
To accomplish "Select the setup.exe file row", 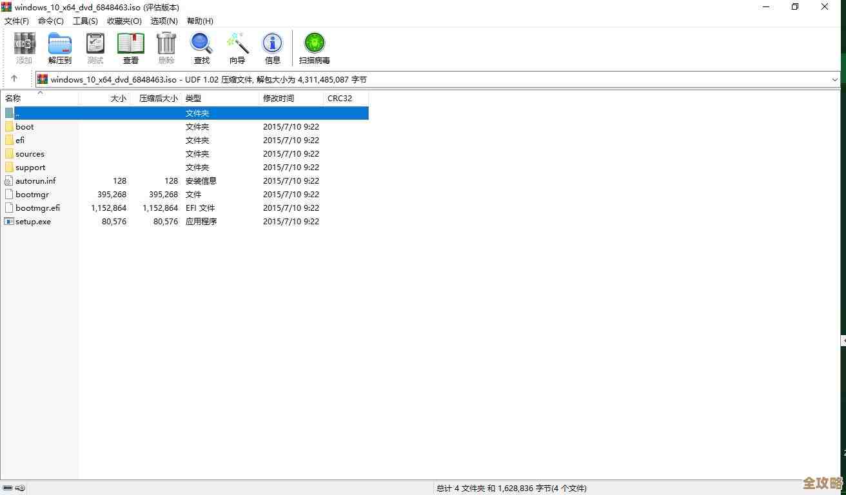I will pyautogui.click(x=32, y=221).
